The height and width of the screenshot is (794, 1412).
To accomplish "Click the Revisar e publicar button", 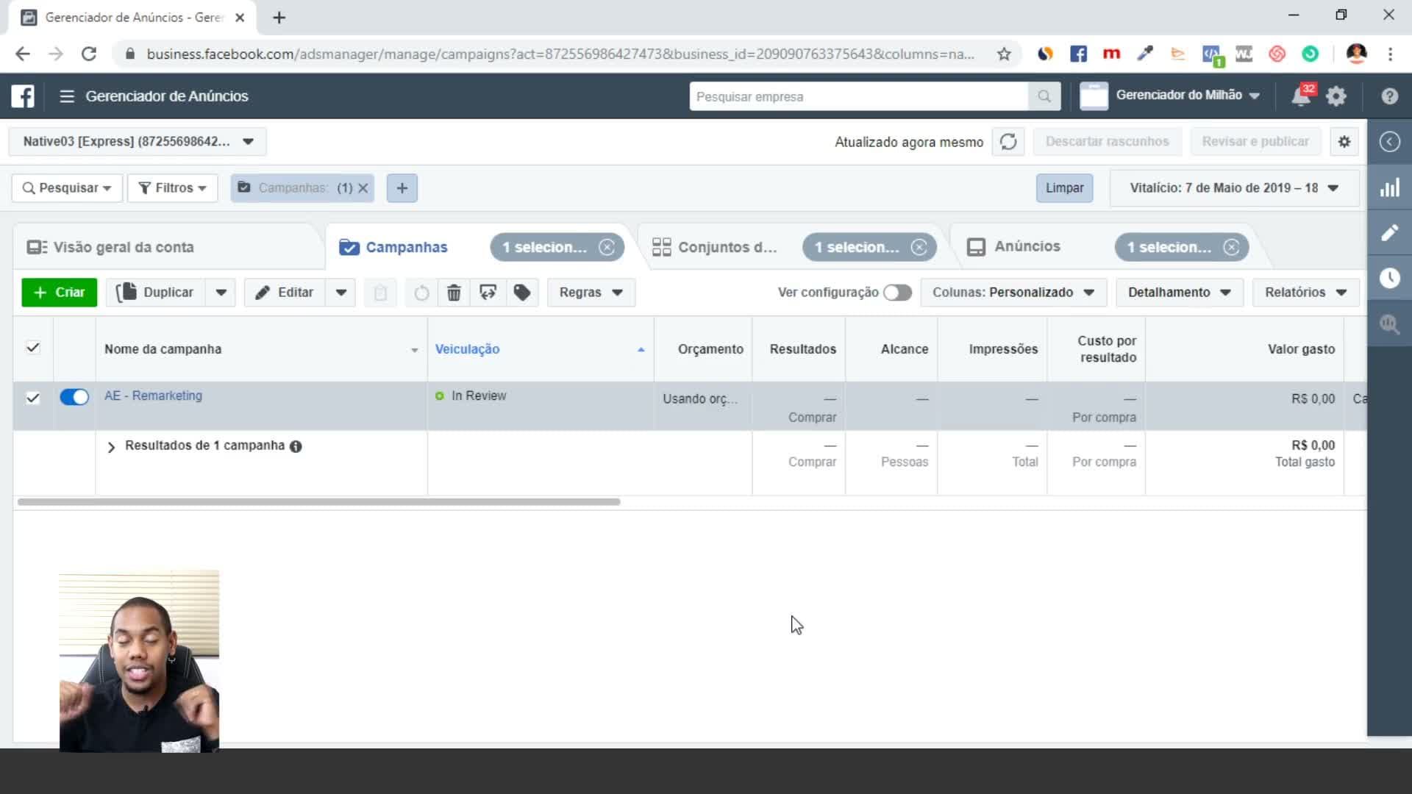I will [x=1255, y=141].
